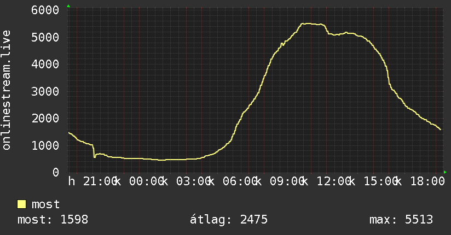Click the 5000 y-axis label
Viewport: 451px width, 235px height.
click(45, 37)
